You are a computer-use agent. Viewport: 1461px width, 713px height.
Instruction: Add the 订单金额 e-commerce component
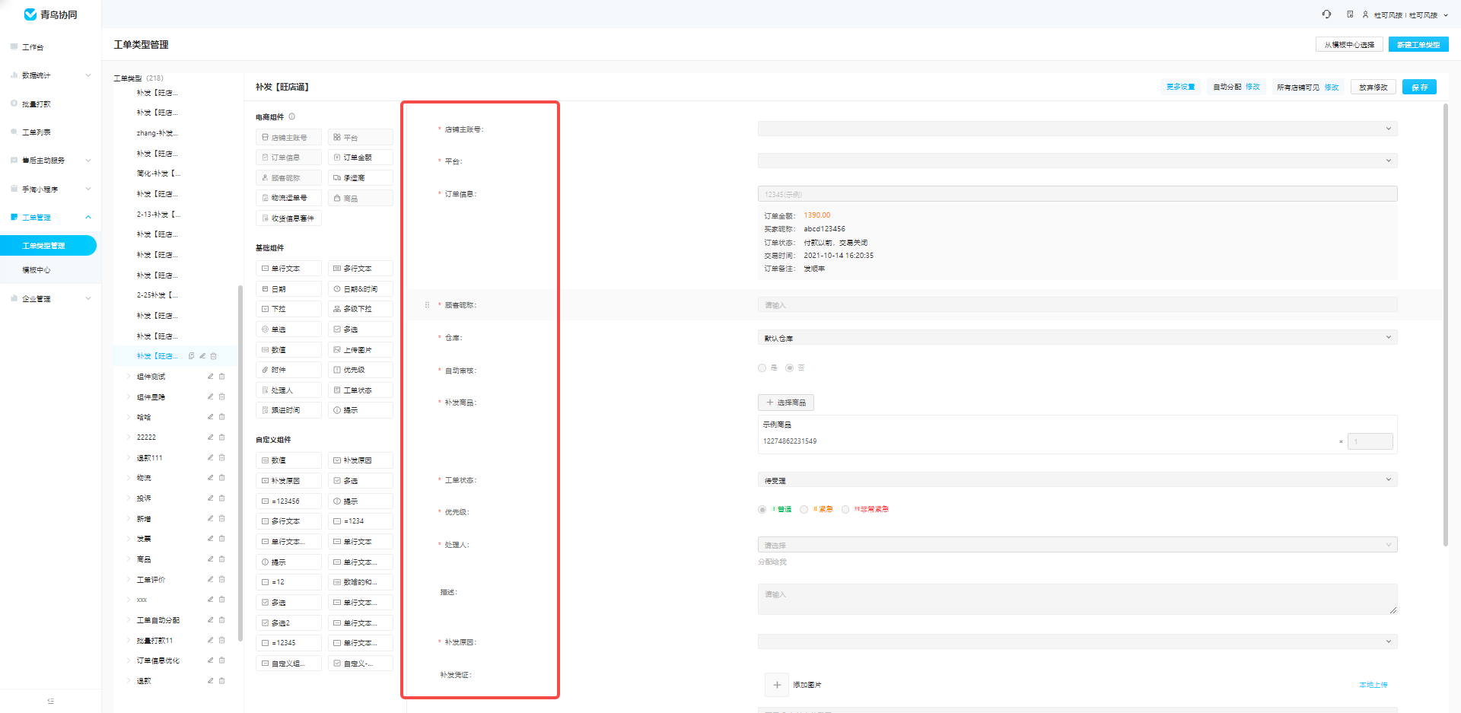(361, 158)
